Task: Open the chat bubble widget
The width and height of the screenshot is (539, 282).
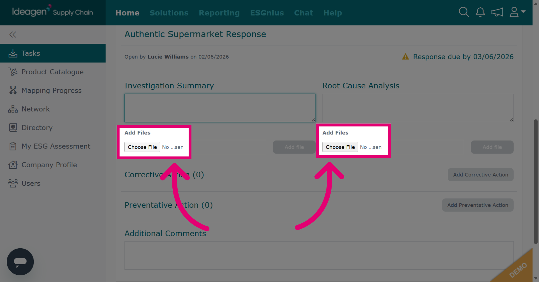Action: [20, 262]
